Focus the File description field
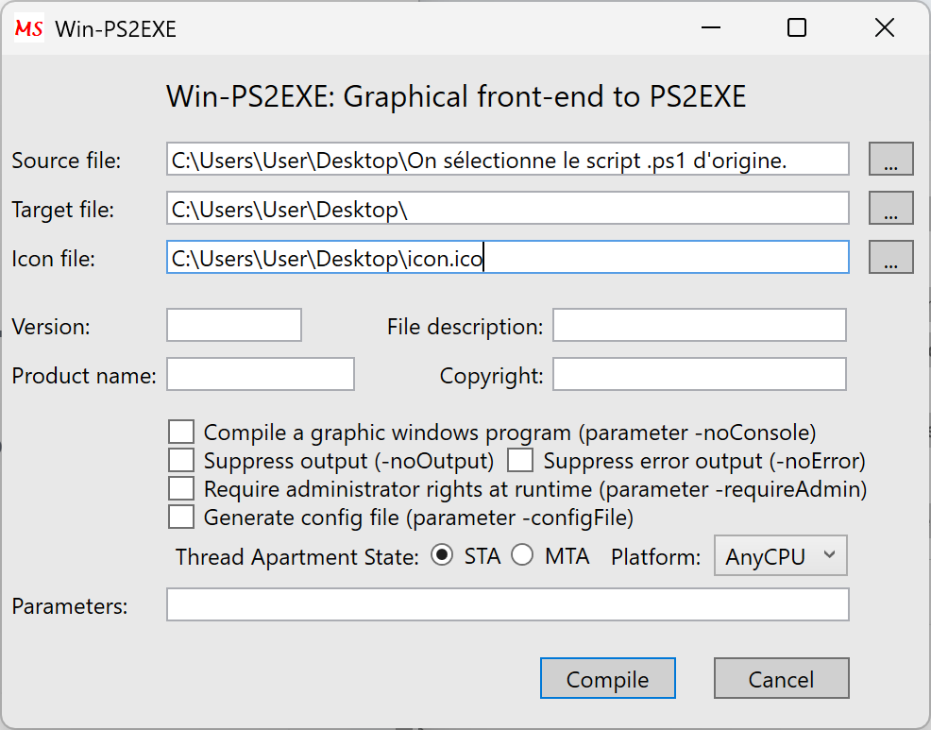This screenshot has height=730, width=931. coord(699,325)
